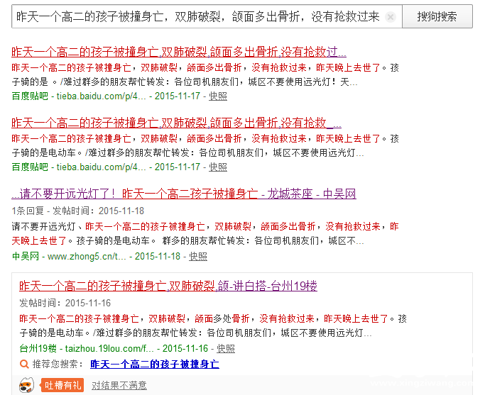485x395 pixels.
Task: Click www.zhong5.cn/t... URL text
Action: click(x=87, y=256)
